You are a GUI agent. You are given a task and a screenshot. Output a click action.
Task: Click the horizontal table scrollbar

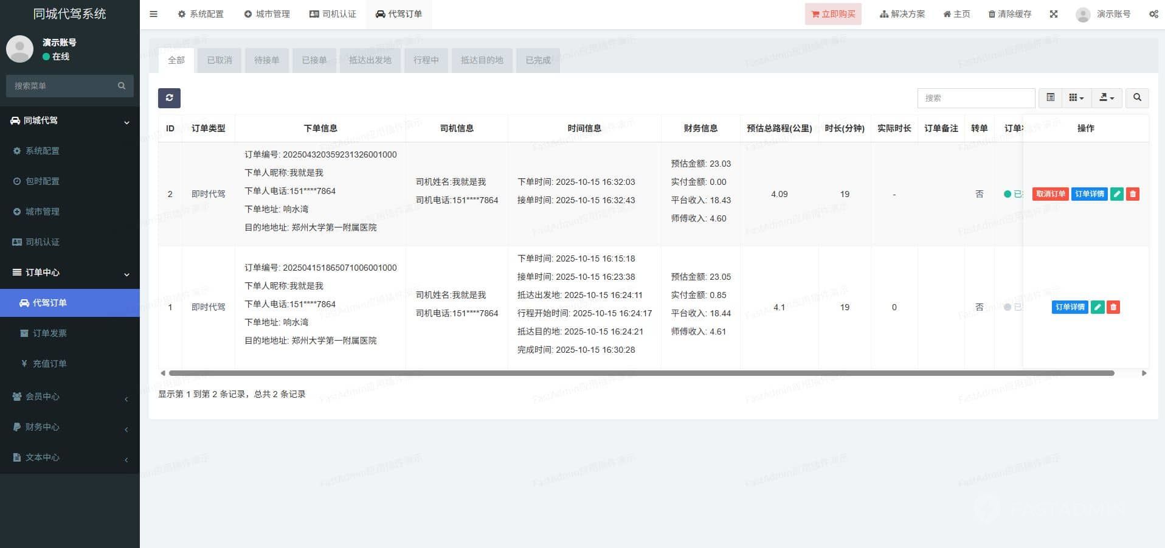point(641,373)
